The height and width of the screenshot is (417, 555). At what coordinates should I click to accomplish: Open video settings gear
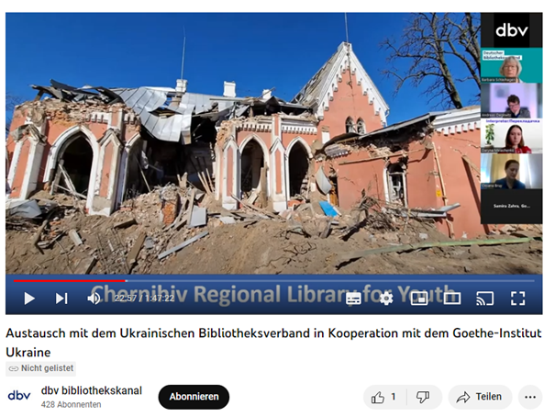tap(386, 299)
